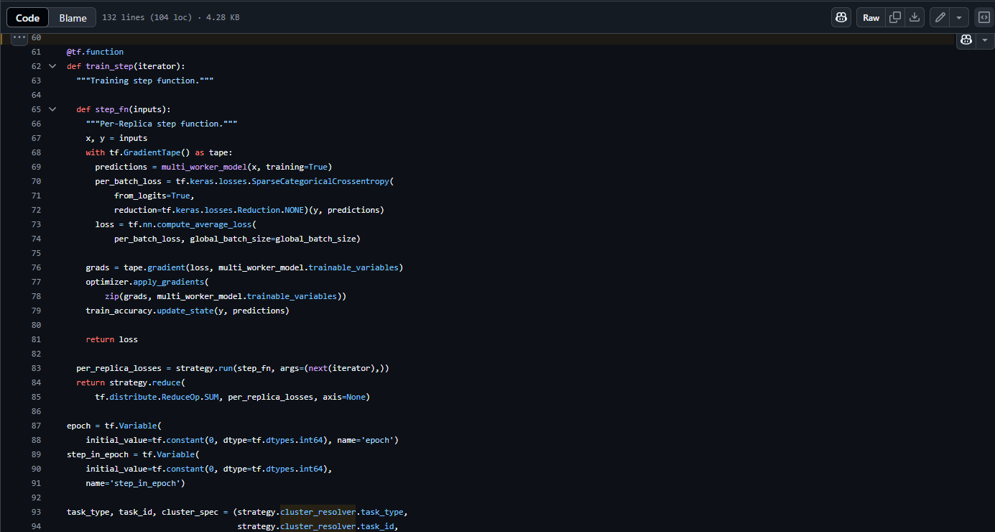Viewport: 995px width, 532px height.
Task: Click compute_average_loss on line 73
Action: click(x=204, y=224)
